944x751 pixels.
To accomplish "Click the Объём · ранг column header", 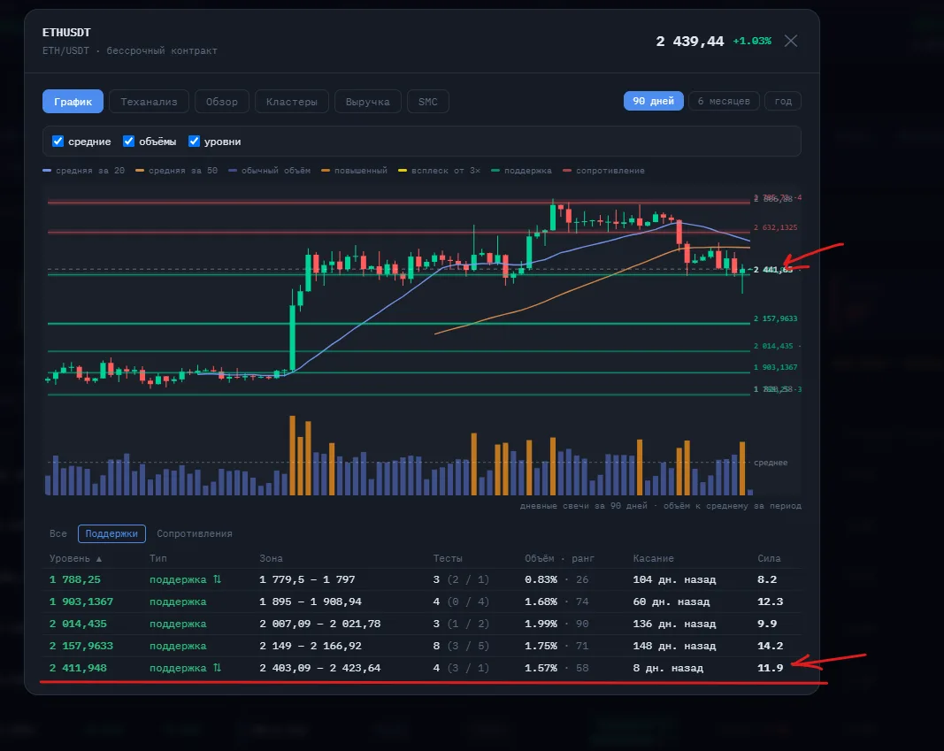I will 559,558.
